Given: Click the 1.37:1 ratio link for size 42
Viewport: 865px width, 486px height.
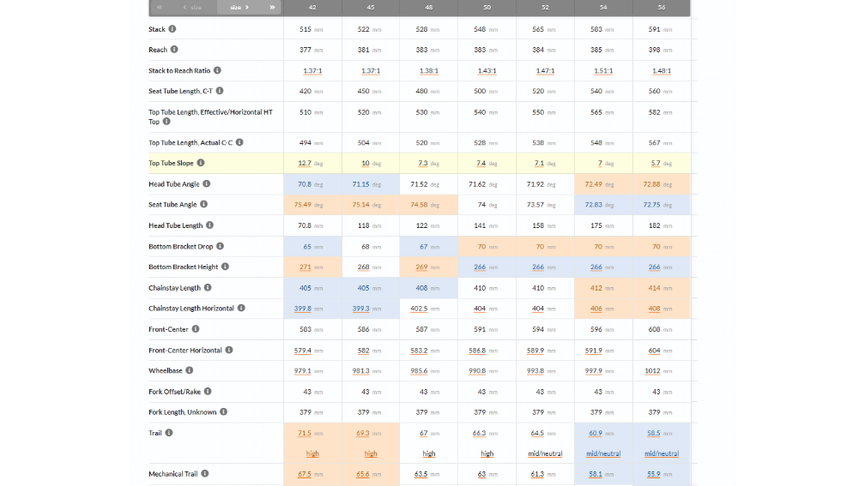Looking at the screenshot, I should (x=312, y=71).
